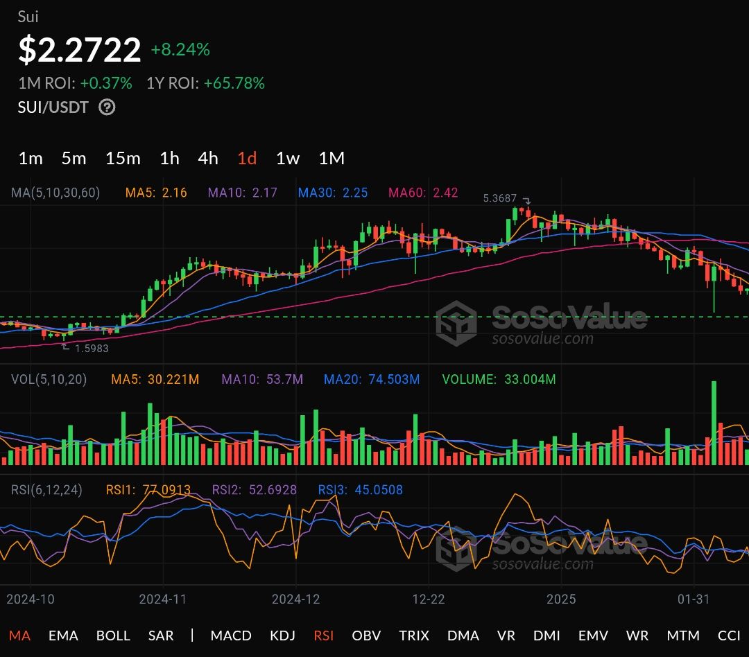The width and height of the screenshot is (749, 657).
Task: Show the MACD sub-indicator
Action: click(x=231, y=636)
